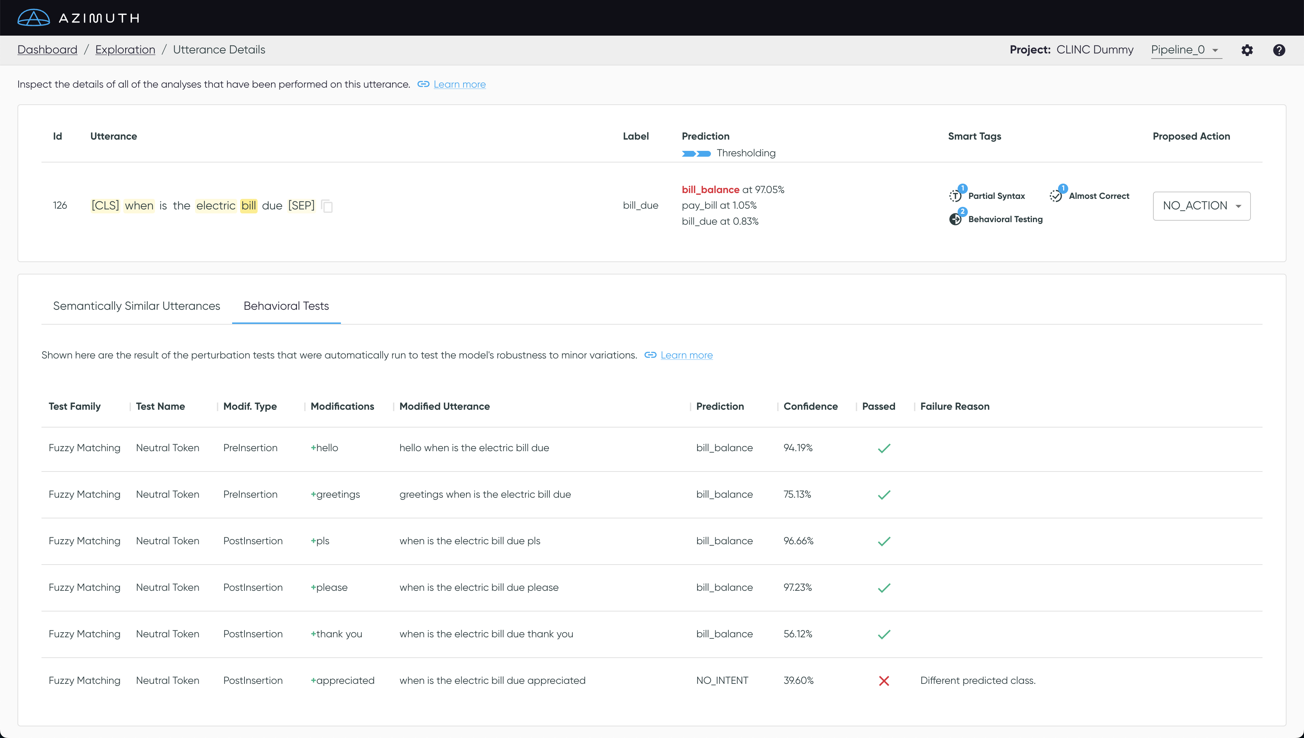
Task: Click the Passed column header
Action: pos(878,406)
